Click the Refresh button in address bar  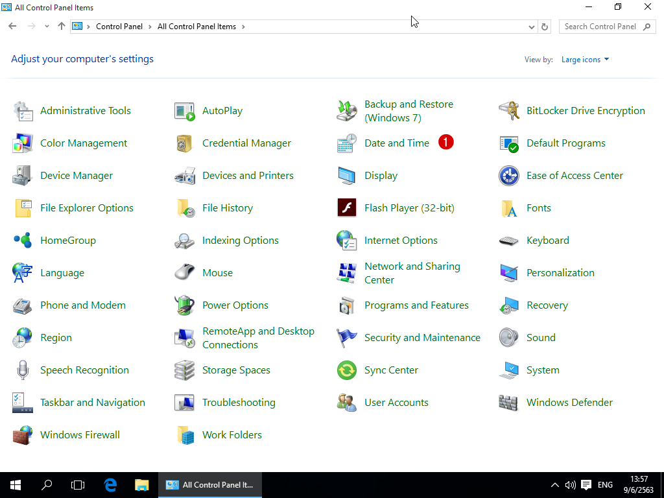coord(545,27)
